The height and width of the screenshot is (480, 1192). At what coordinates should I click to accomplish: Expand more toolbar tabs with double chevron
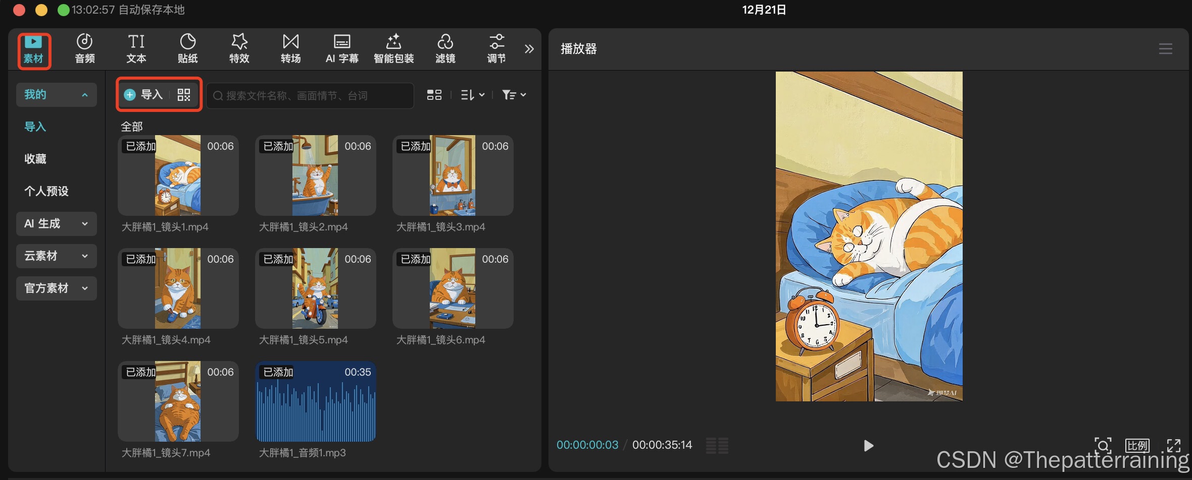(529, 49)
